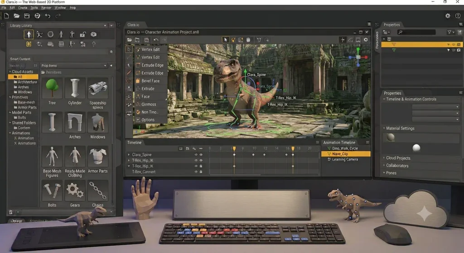
Task: Click the save icon in project window toolbar
Action: point(146,40)
